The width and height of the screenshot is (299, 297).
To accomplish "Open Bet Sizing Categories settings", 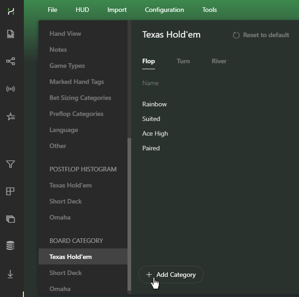I will point(80,98).
